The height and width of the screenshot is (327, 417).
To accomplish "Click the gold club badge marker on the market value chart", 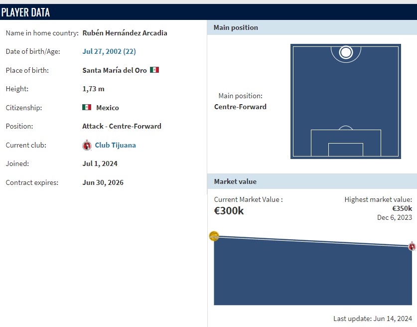I will pyautogui.click(x=214, y=236).
